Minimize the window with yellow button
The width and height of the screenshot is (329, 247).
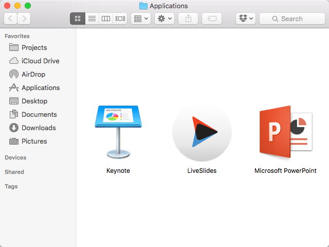[17, 6]
